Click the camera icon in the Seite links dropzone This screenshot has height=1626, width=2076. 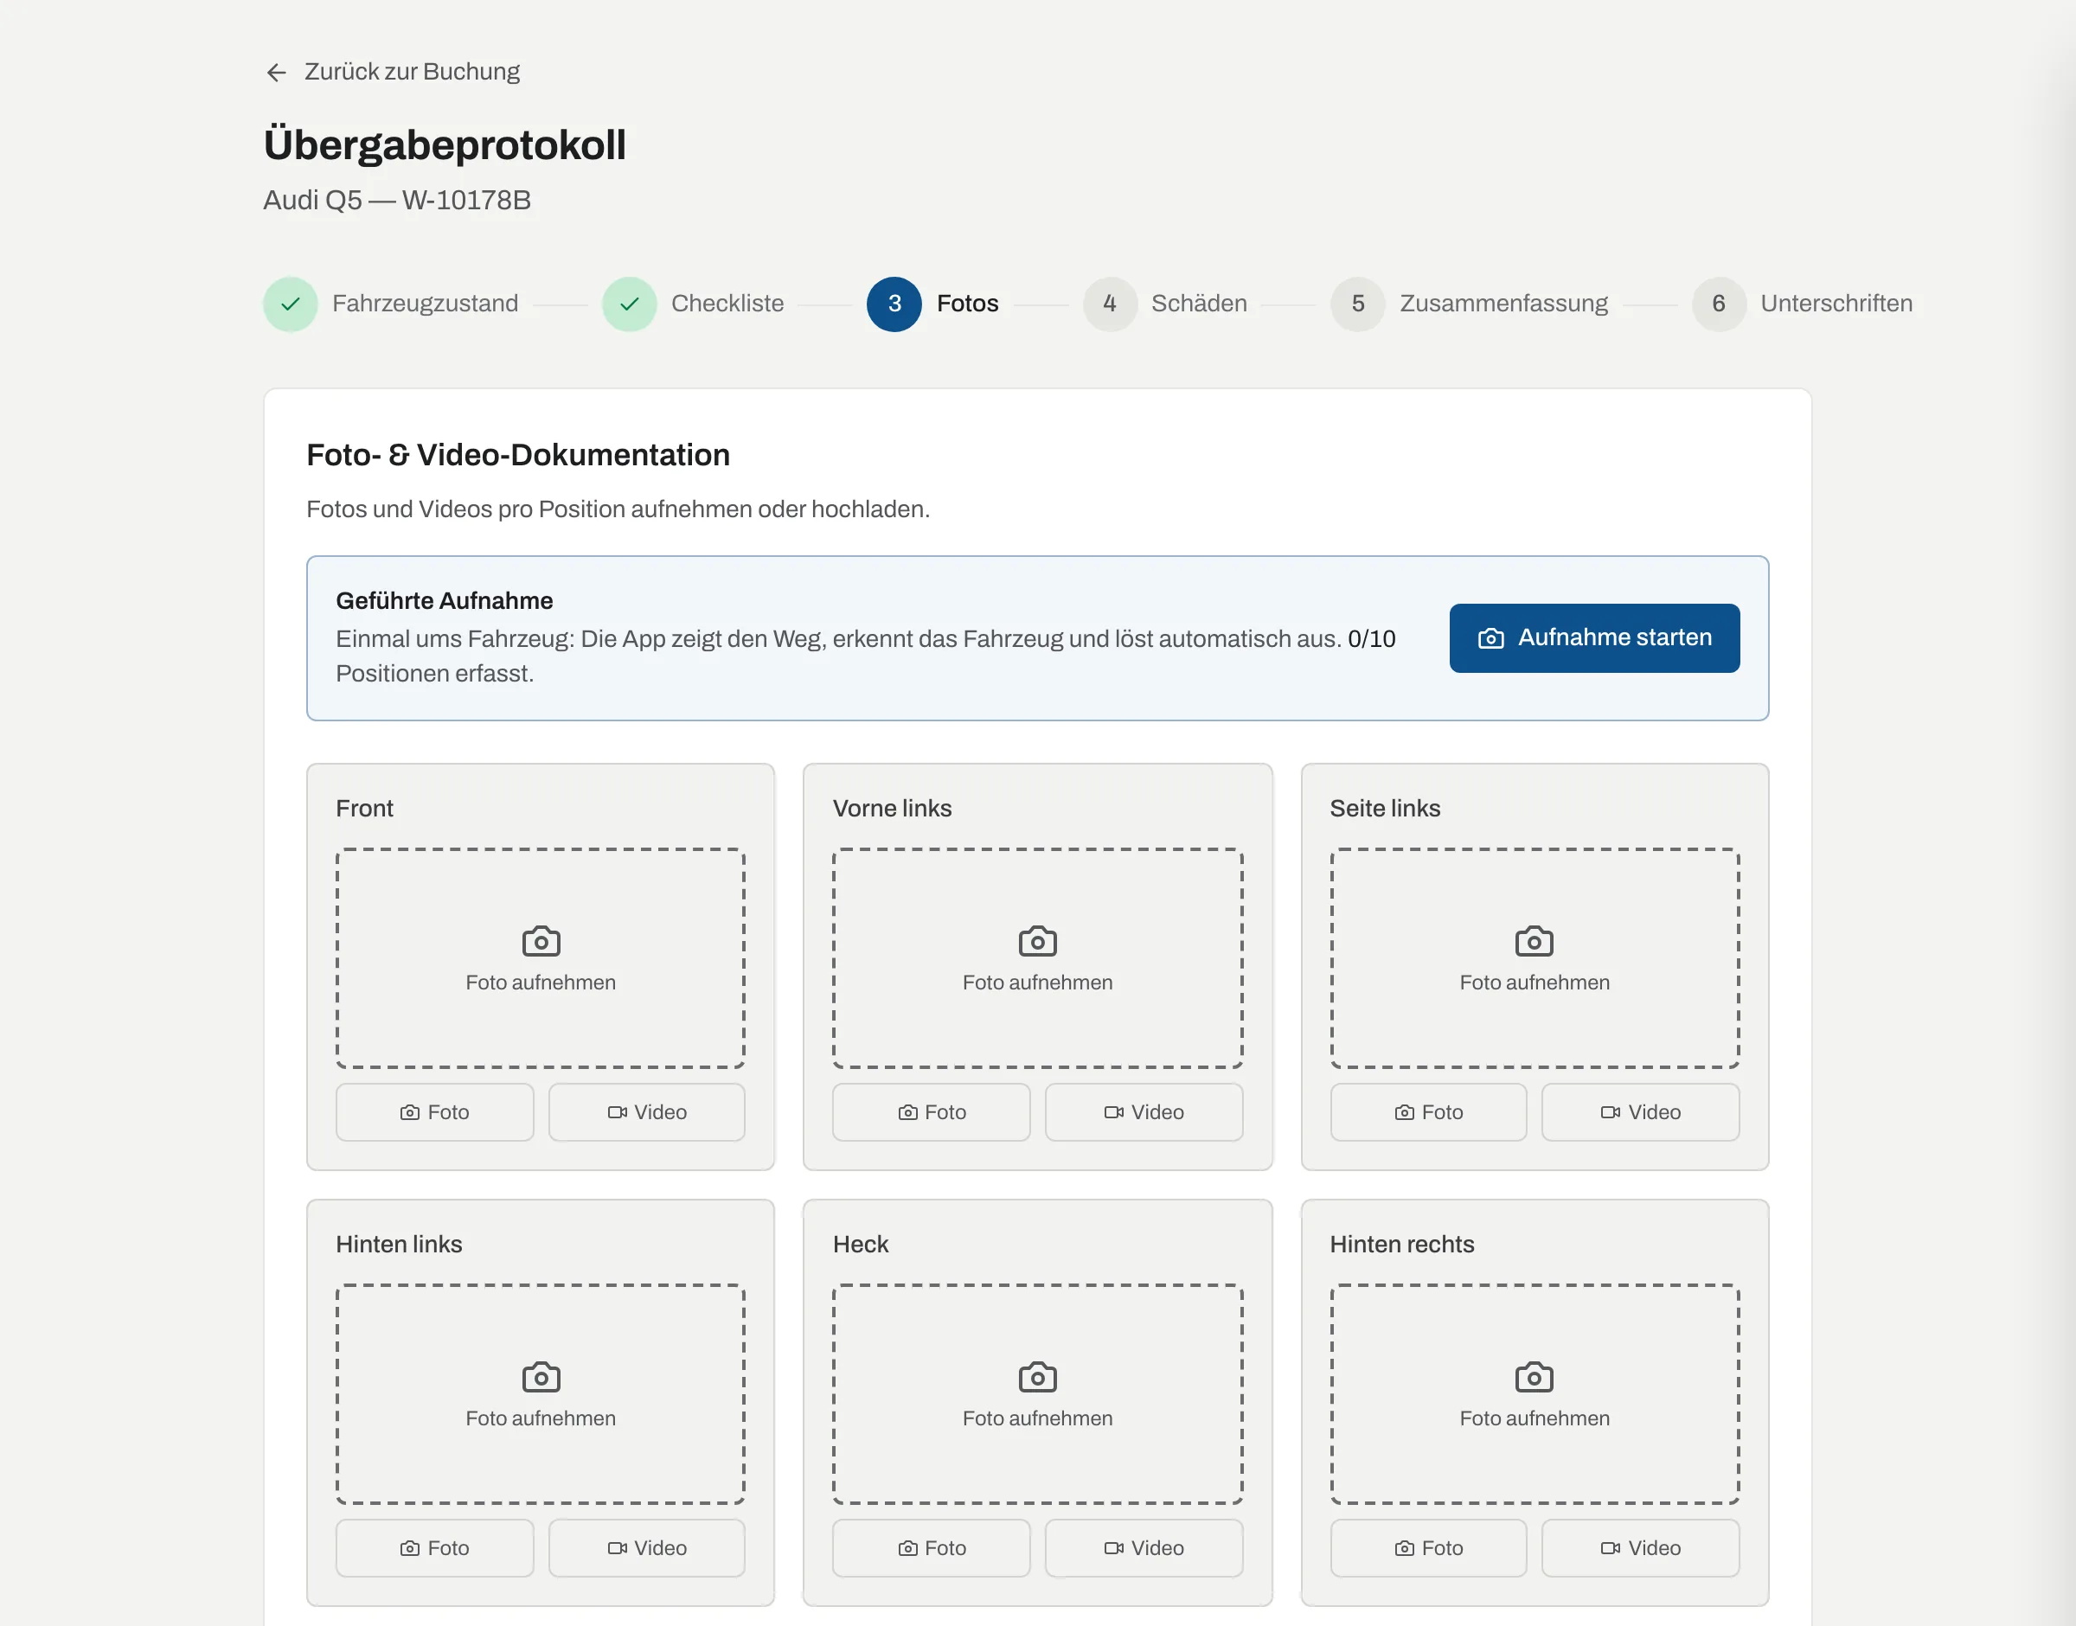point(1535,942)
